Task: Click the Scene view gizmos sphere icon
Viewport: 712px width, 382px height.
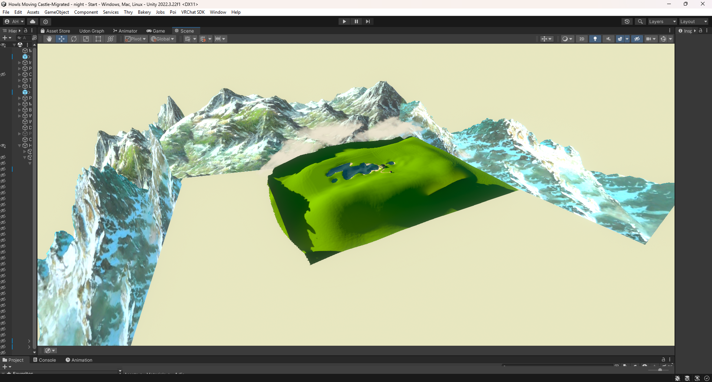Action: pyautogui.click(x=663, y=39)
